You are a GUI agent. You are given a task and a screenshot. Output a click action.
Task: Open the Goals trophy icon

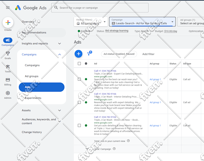8,54
